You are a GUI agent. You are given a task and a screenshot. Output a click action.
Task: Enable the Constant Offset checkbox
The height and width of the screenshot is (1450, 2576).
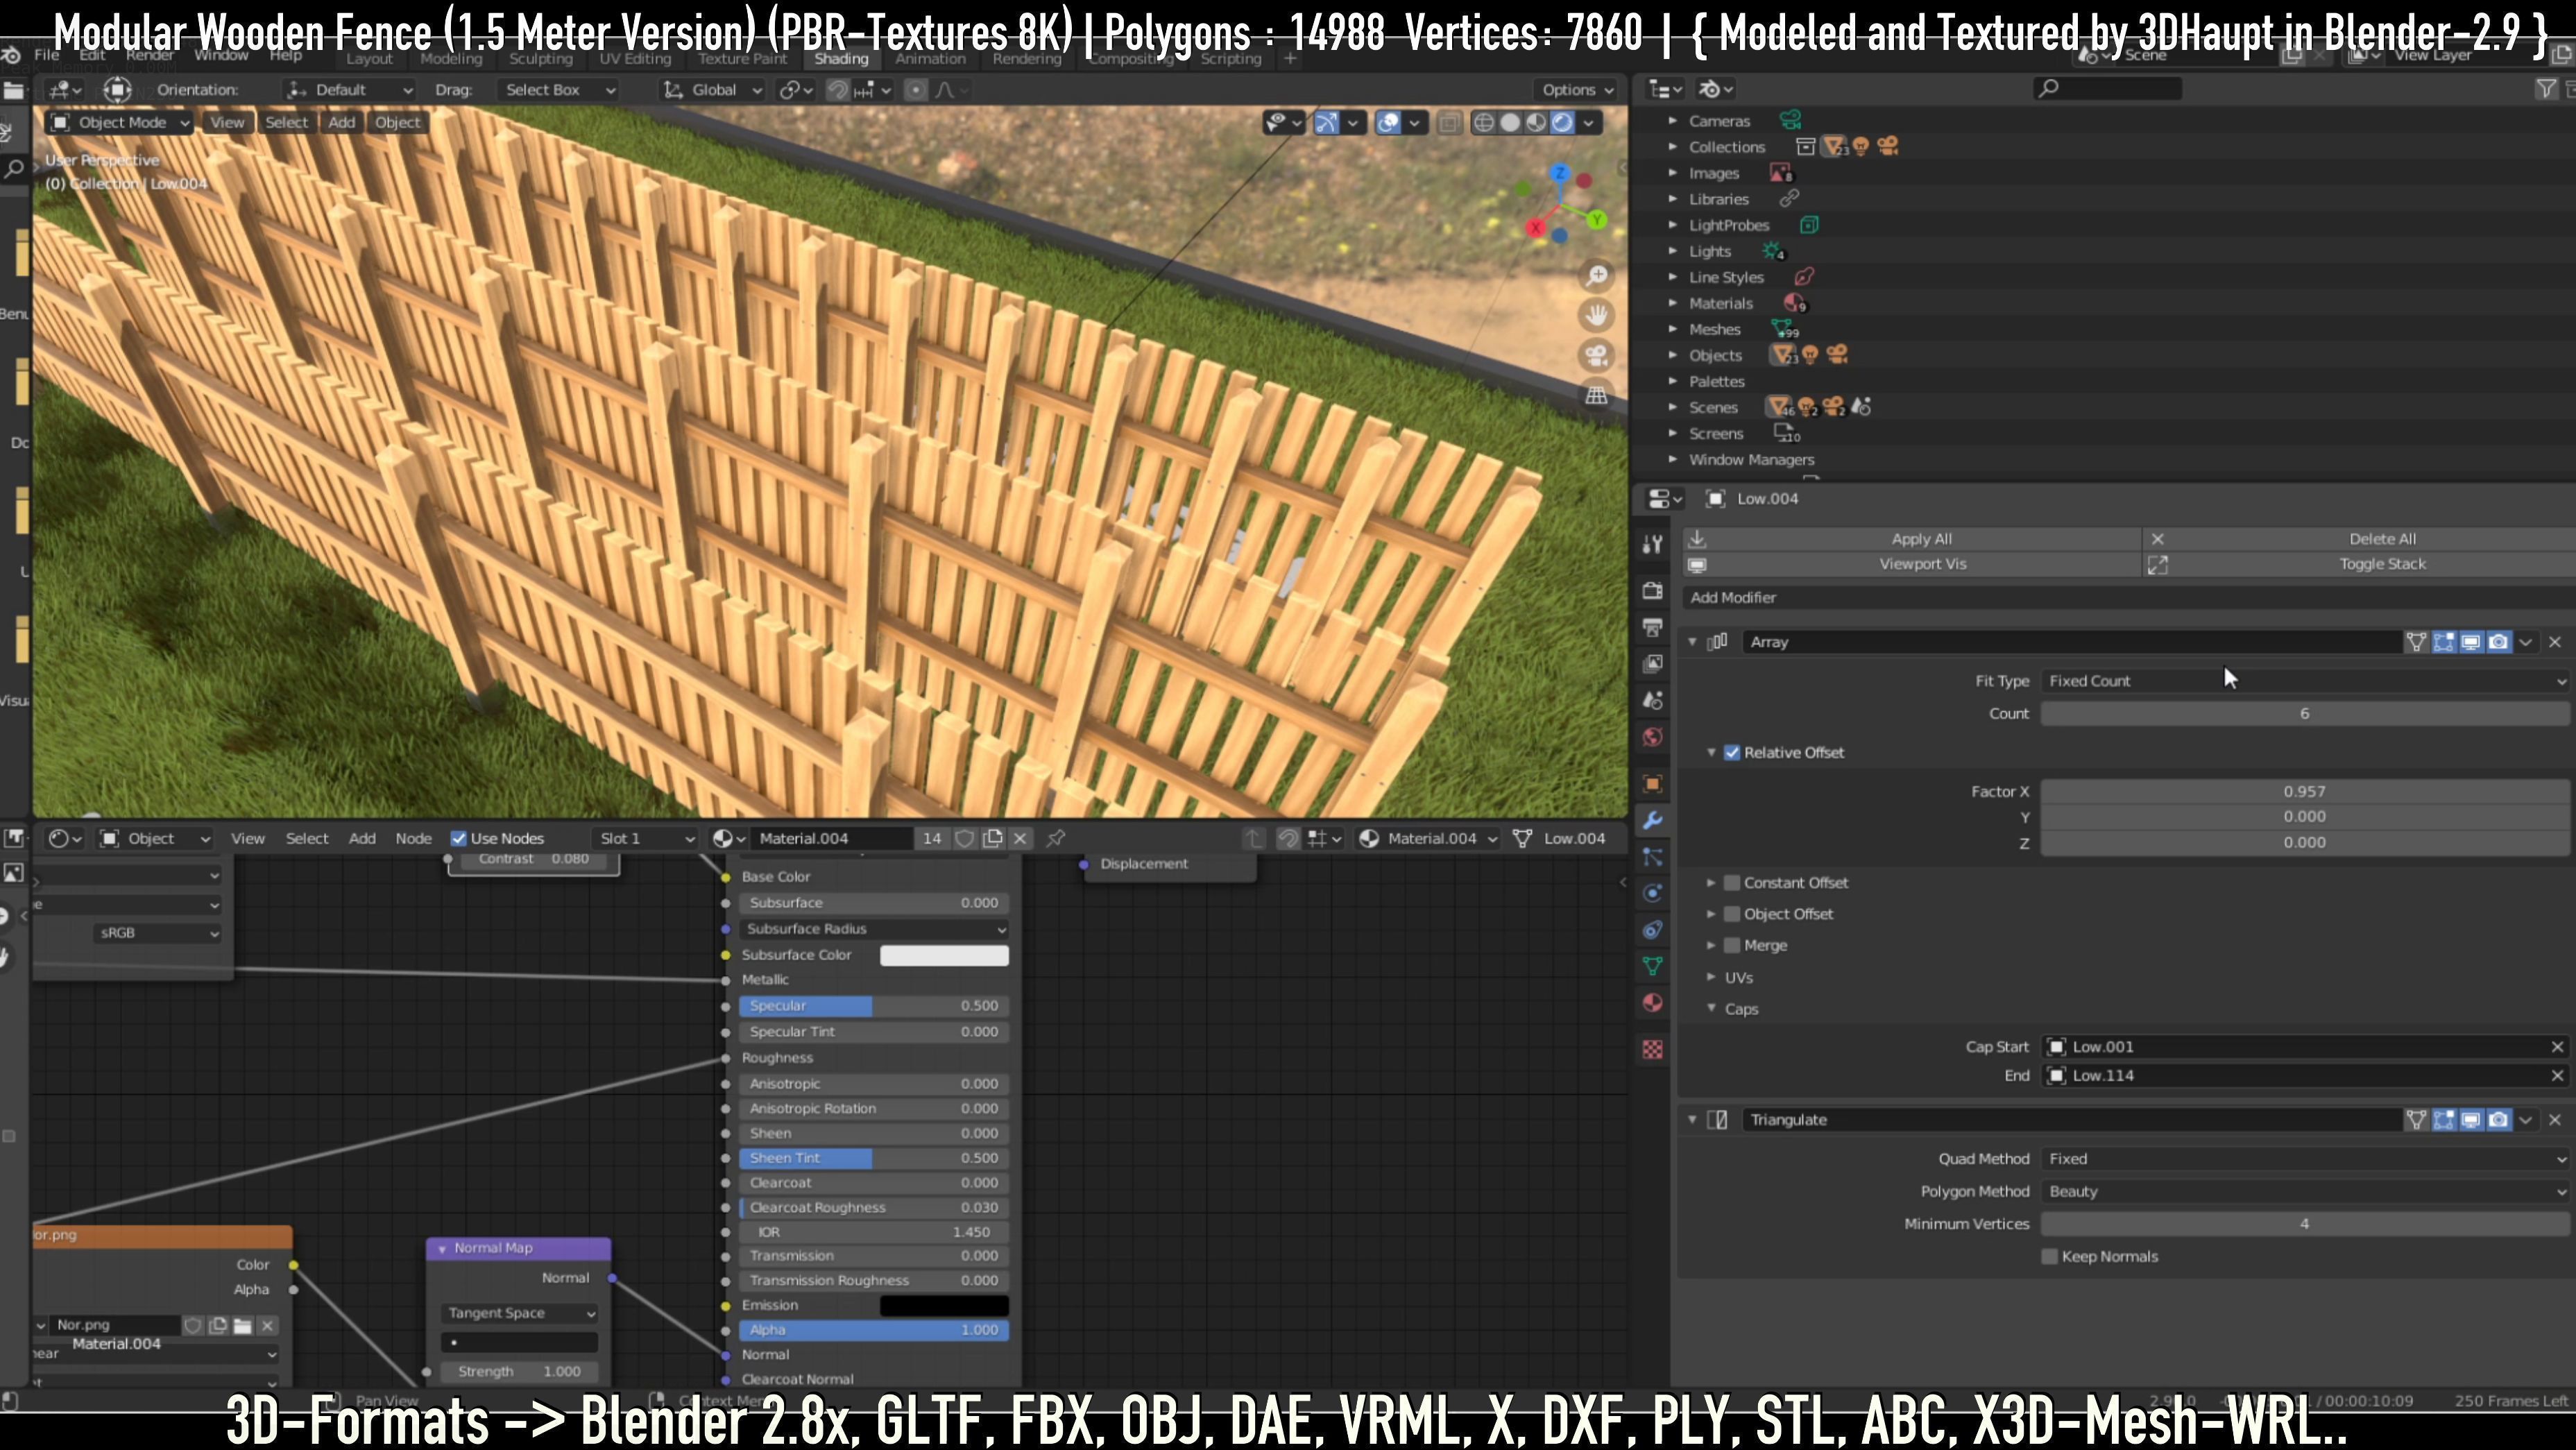[1732, 883]
